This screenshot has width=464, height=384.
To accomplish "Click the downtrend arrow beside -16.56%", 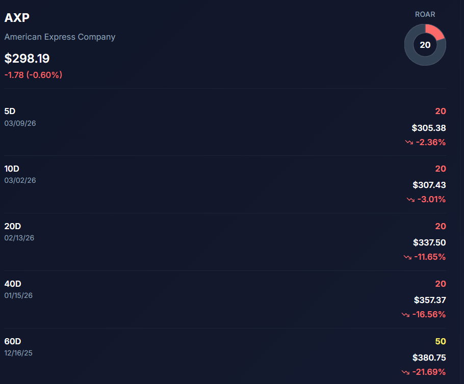I will (405, 315).
